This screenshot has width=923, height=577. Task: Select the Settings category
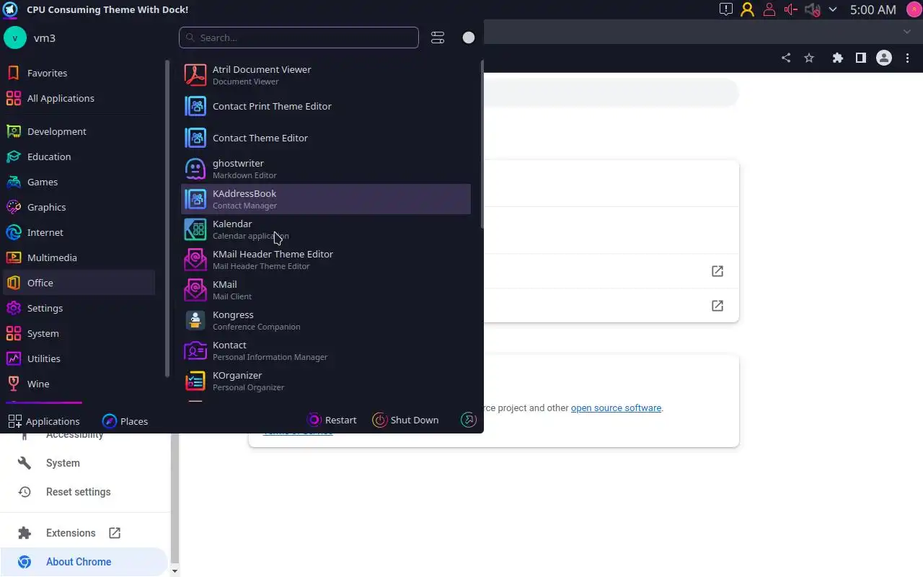tap(79, 308)
